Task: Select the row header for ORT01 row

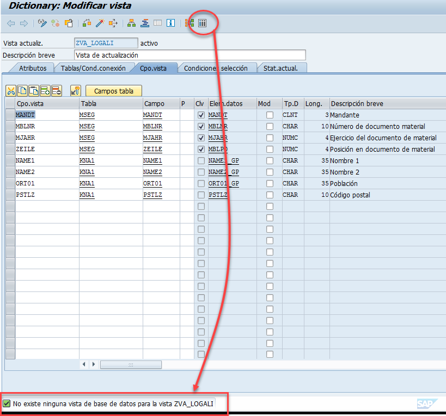Action: point(10,183)
